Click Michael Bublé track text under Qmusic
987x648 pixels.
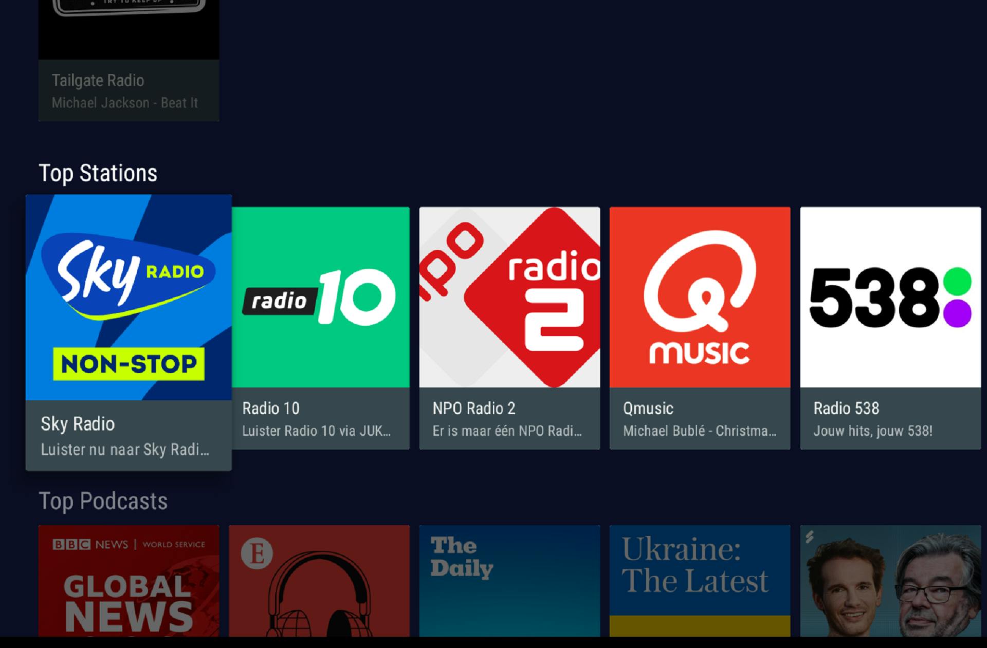[699, 431]
